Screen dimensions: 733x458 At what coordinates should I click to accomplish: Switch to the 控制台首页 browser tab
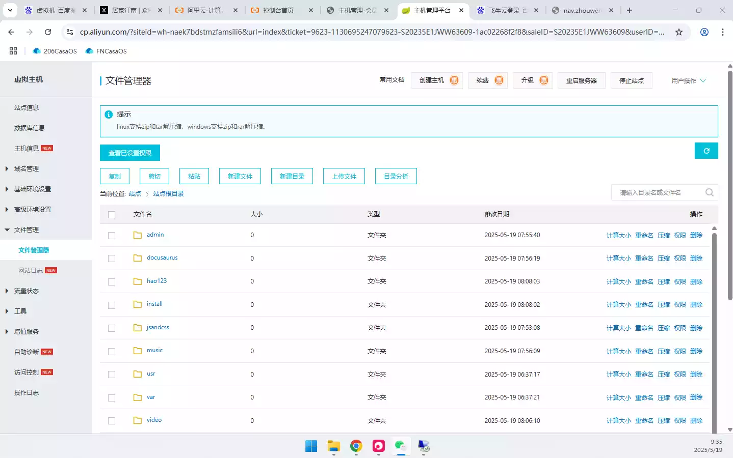282,10
